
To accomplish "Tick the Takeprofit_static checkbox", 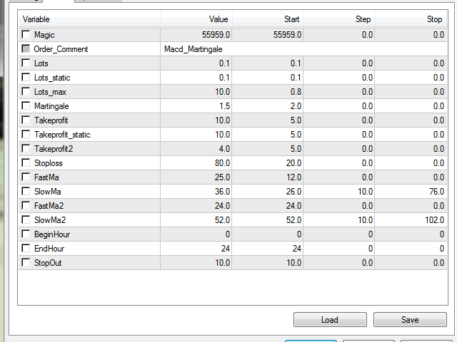I will 26,134.
